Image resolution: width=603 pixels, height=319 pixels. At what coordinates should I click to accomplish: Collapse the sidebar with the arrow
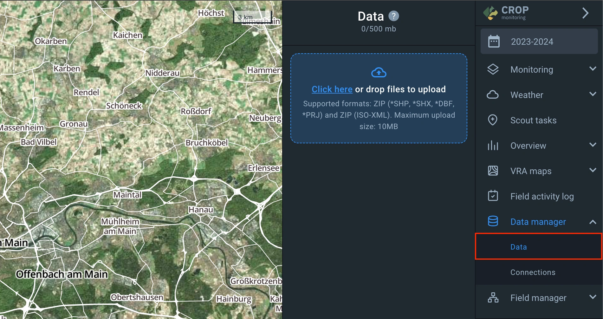pos(585,13)
